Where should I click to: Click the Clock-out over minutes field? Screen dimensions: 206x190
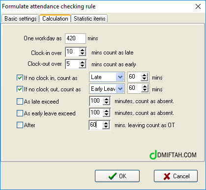pyautogui.click(x=72, y=64)
